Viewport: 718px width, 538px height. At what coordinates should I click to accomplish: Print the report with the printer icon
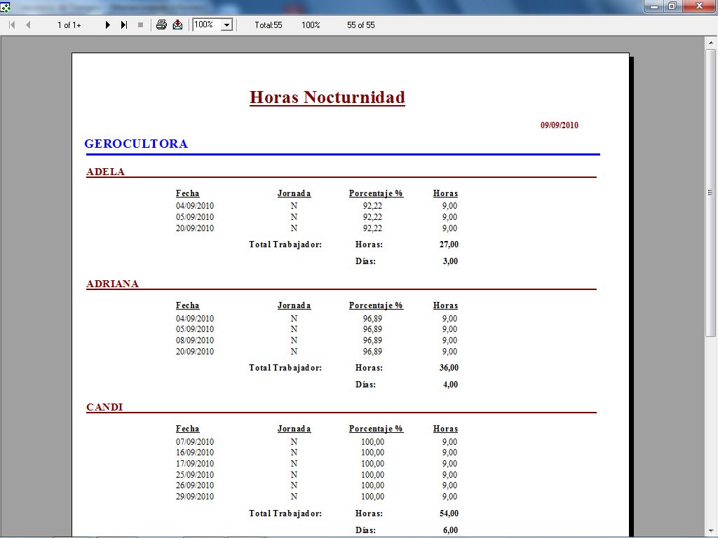point(161,25)
